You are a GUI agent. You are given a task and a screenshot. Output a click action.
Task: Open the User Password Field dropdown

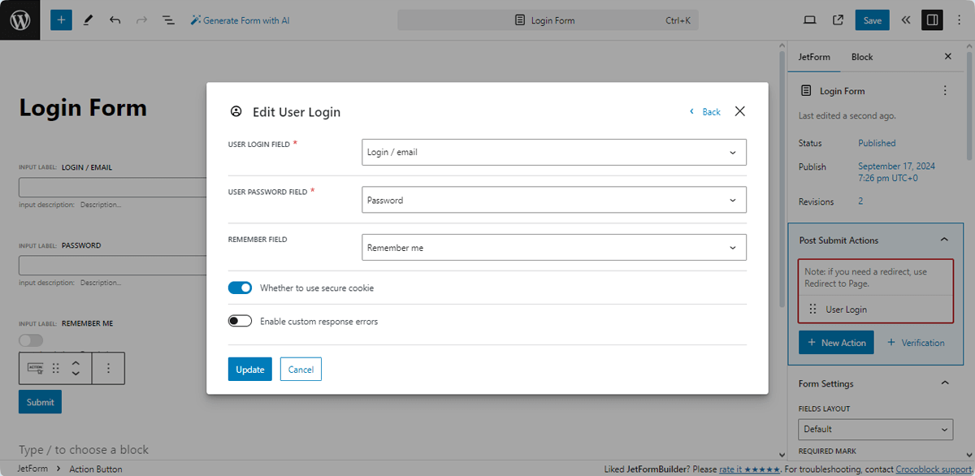click(553, 199)
